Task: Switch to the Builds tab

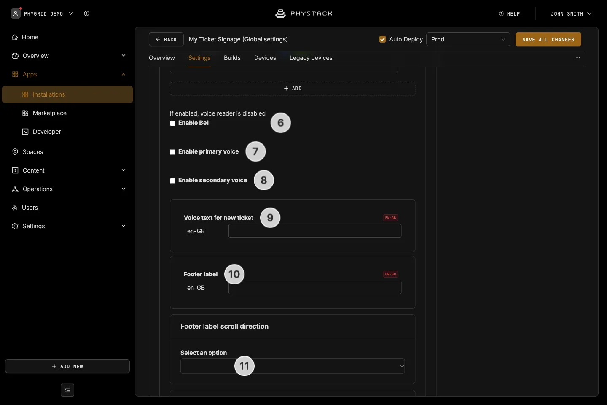Action: pyautogui.click(x=232, y=58)
